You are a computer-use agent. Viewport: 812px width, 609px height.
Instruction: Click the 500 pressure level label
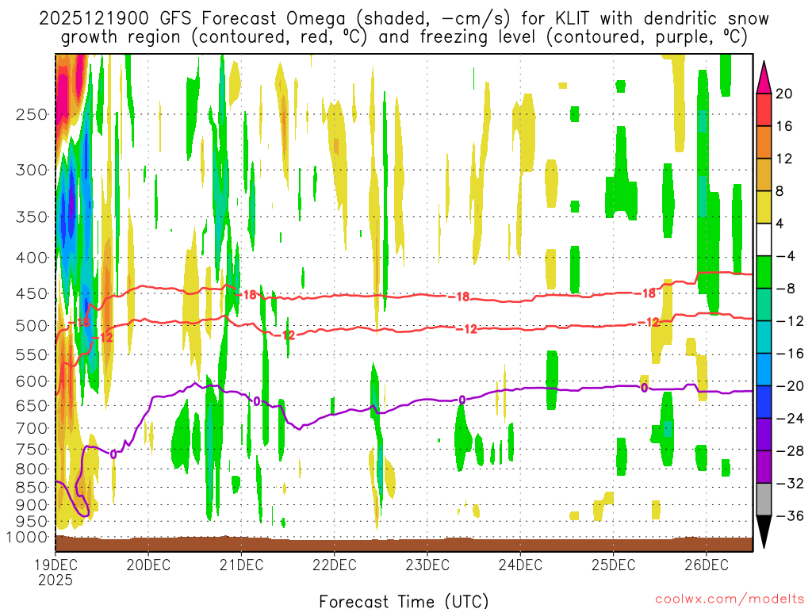[x=32, y=326]
